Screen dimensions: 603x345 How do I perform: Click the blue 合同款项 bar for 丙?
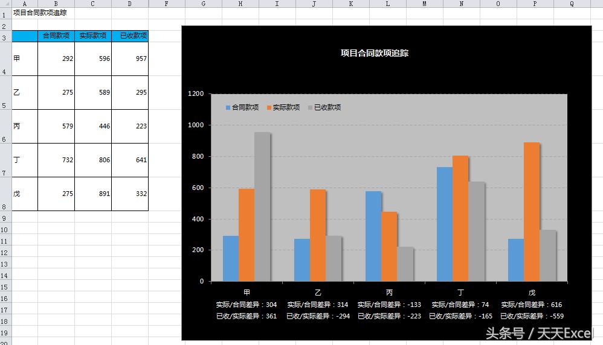(373, 236)
